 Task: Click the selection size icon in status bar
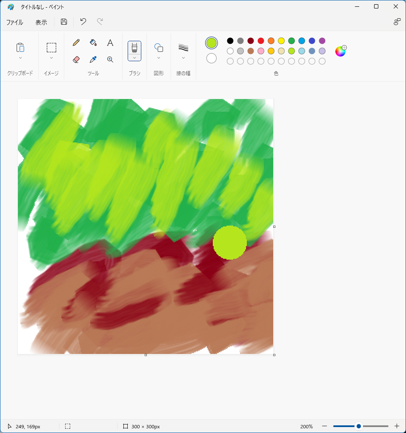[x=68, y=426]
